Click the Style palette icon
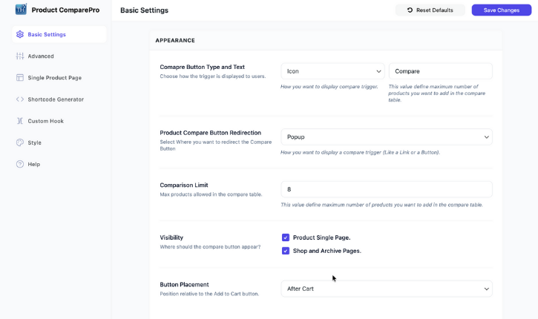 [x=20, y=142]
